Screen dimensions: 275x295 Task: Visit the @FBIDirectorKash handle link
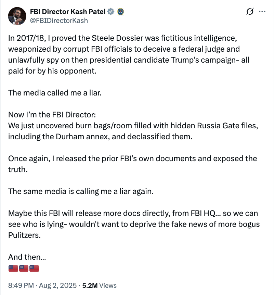59,21
